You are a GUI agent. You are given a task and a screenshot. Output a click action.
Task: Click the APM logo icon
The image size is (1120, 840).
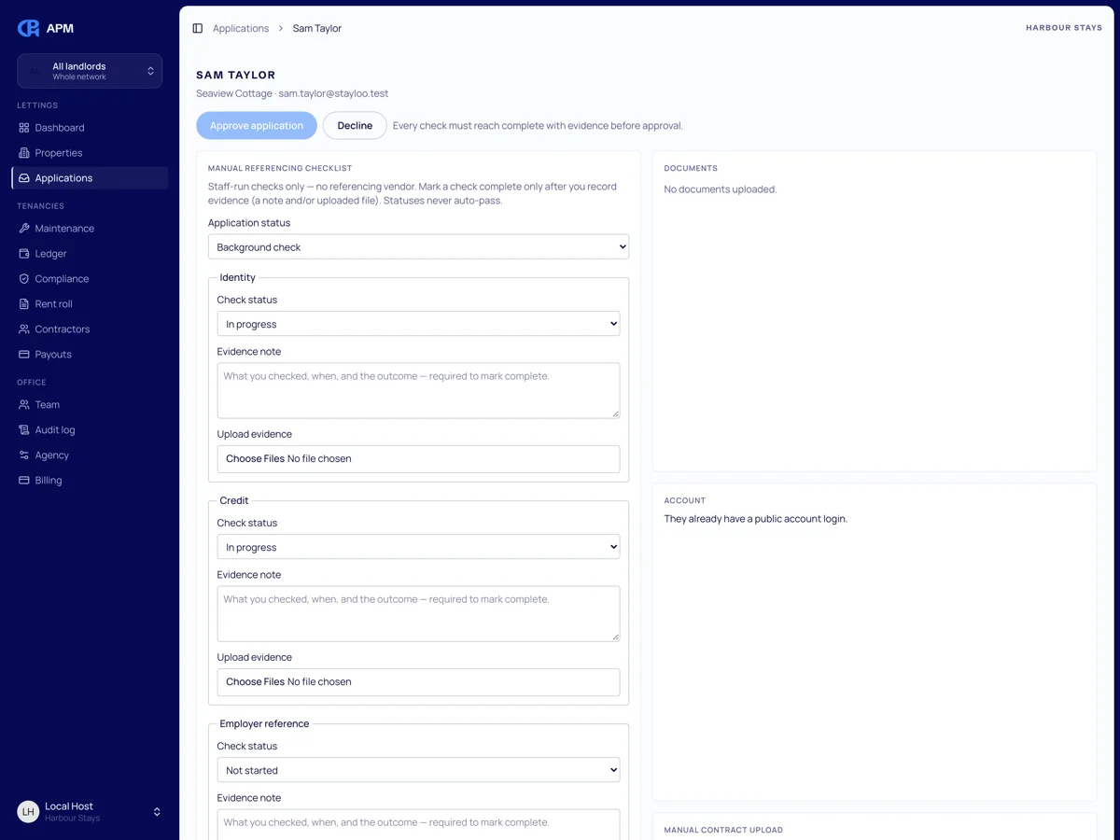pos(28,28)
